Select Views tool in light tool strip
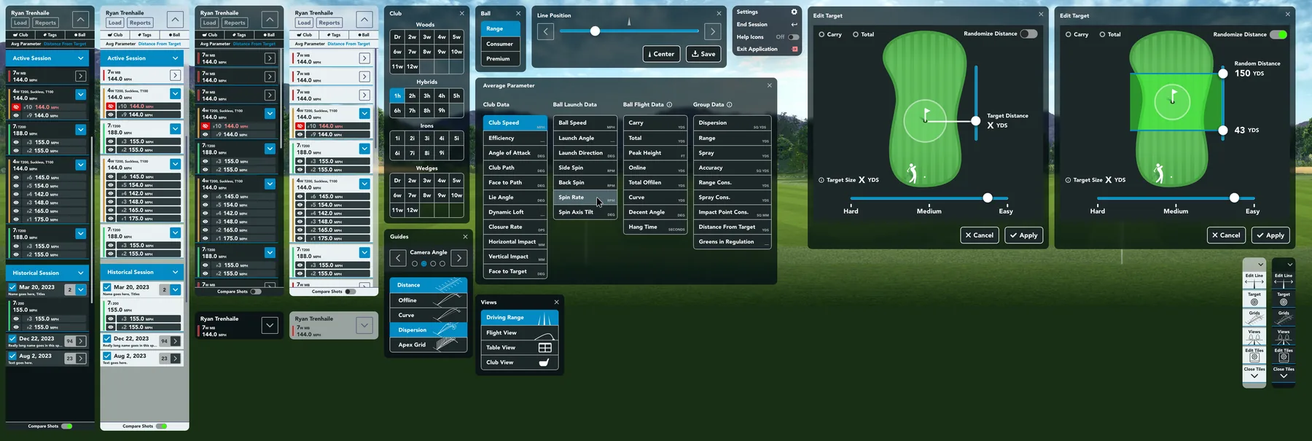1312x441 pixels. pyautogui.click(x=1254, y=336)
